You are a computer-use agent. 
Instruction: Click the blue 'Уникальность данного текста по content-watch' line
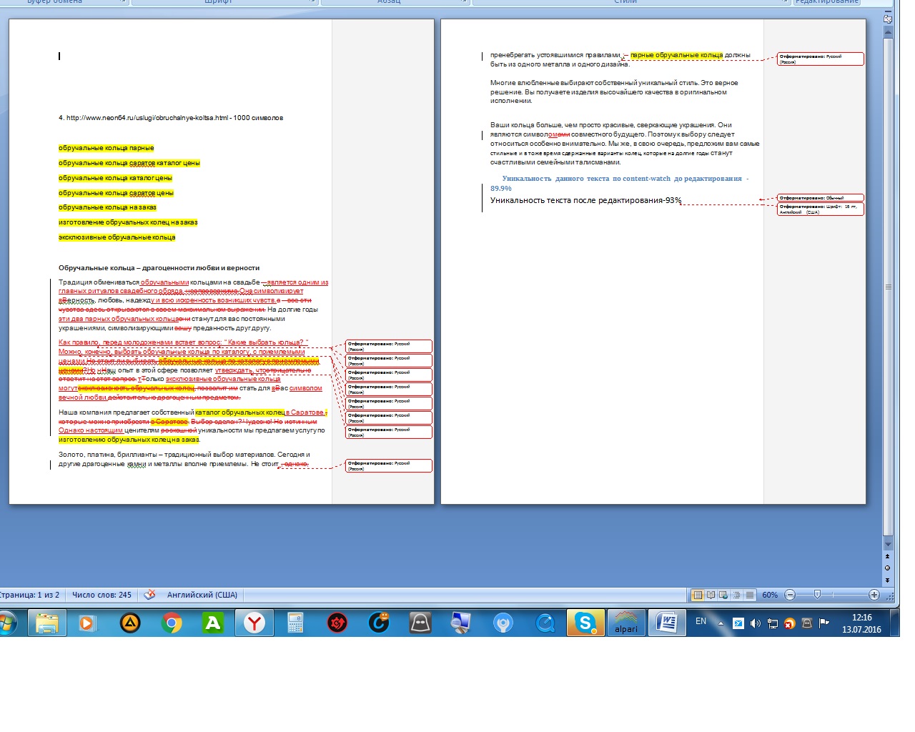(619, 183)
